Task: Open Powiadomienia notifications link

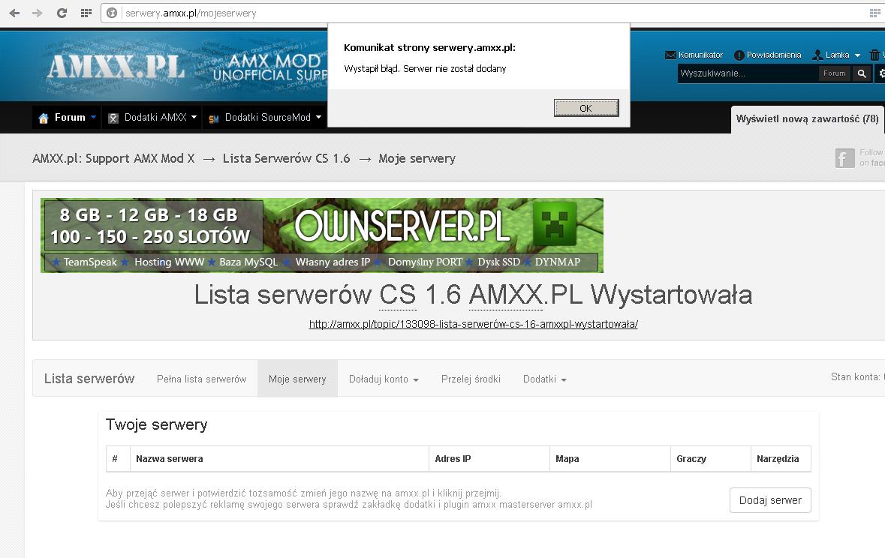Action: pos(774,55)
